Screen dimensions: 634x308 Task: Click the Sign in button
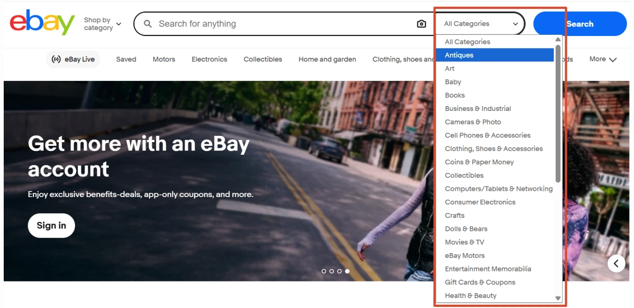click(x=51, y=226)
